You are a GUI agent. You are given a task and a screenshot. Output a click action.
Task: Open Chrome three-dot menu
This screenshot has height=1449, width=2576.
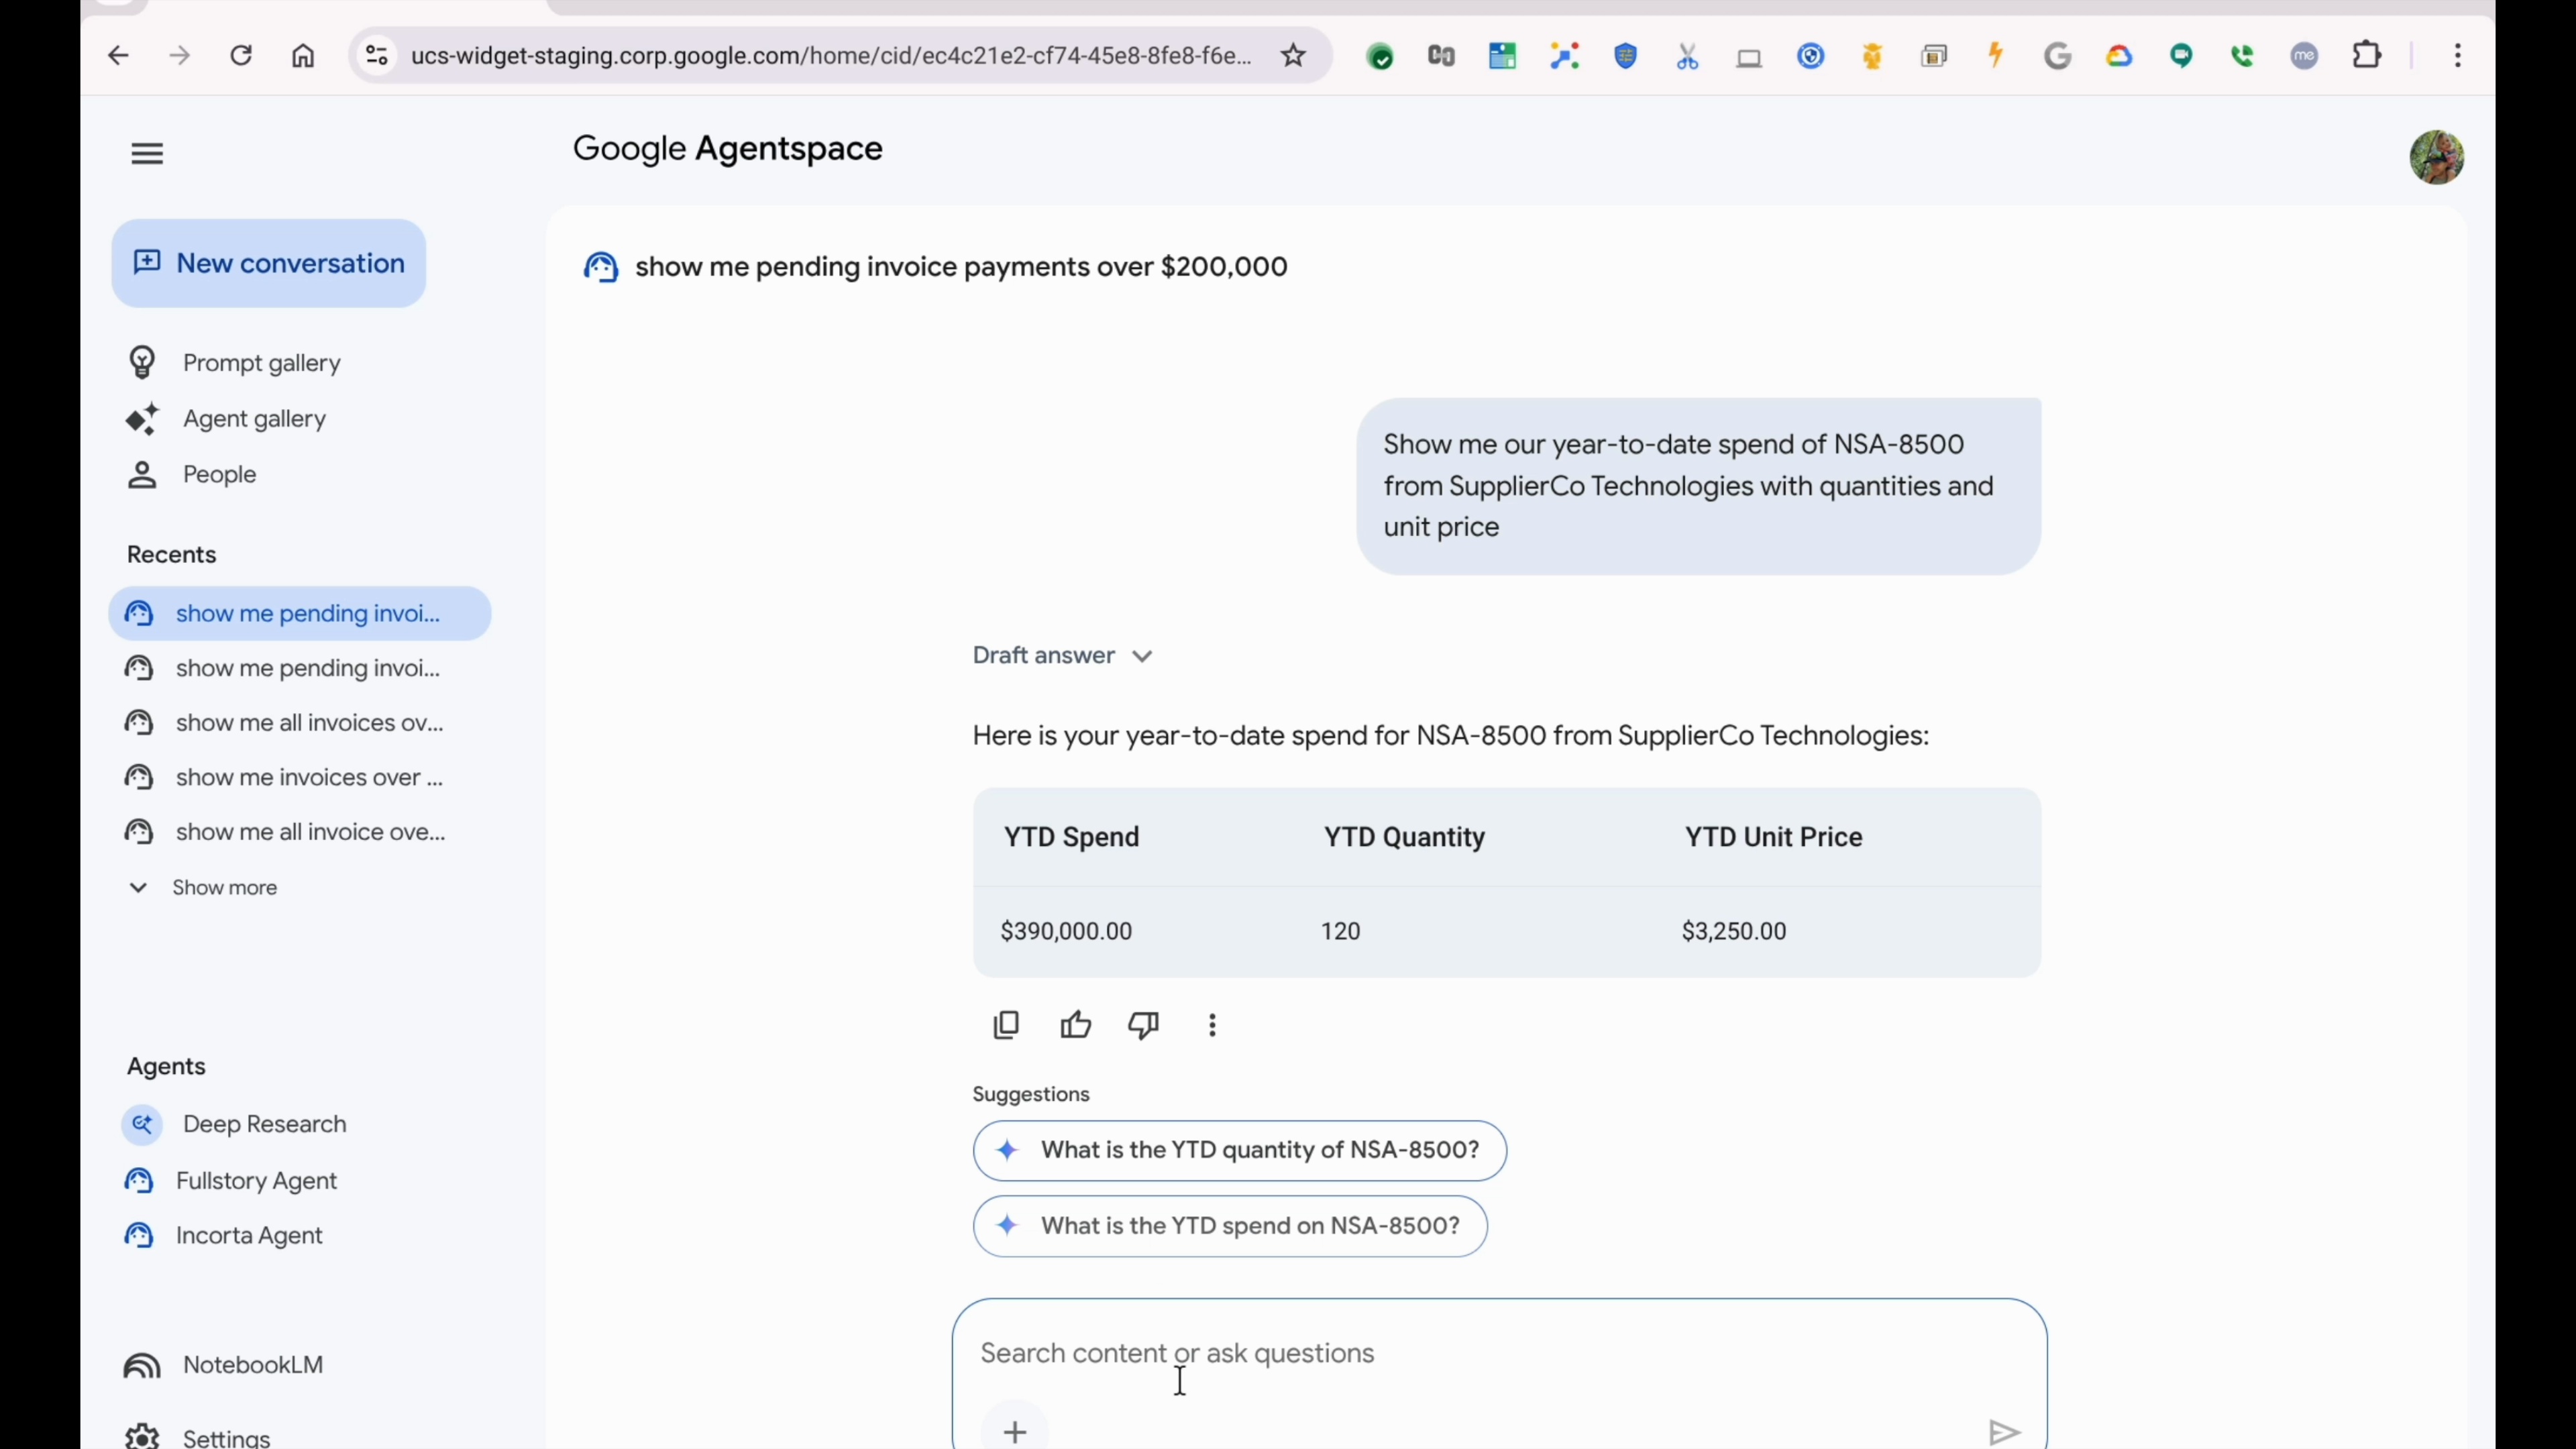2457,56
